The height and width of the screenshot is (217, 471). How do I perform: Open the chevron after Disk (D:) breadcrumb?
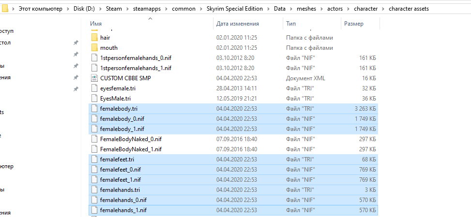(x=101, y=9)
